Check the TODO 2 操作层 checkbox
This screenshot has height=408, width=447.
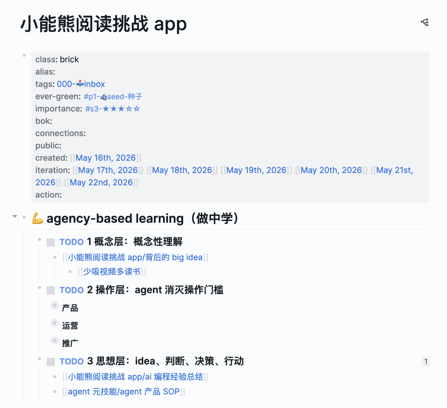coord(51,290)
